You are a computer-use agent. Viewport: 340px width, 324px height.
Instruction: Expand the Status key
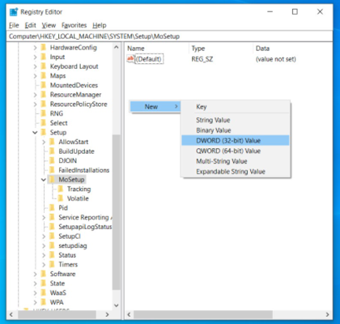[44, 255]
